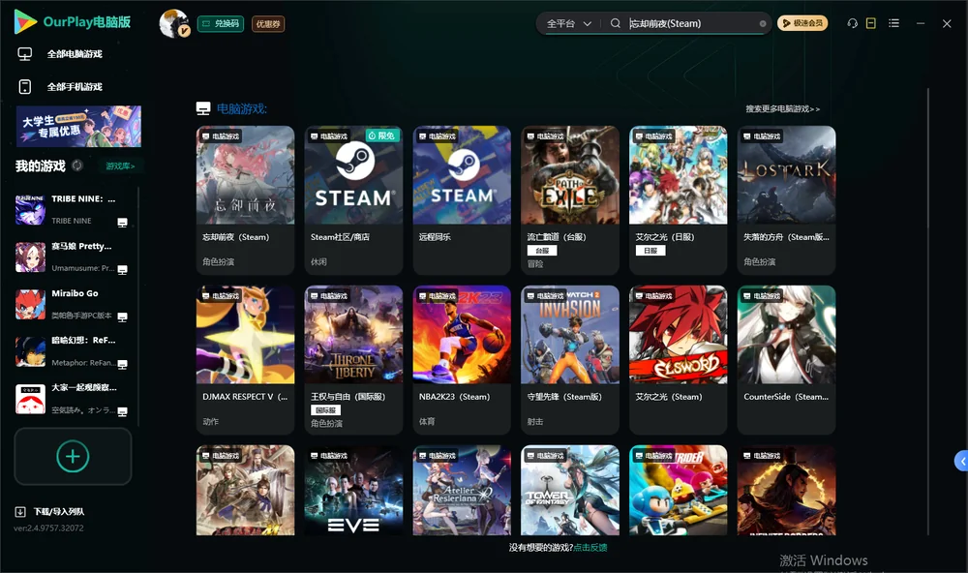Clear the search box text
Image resolution: width=968 pixels, height=573 pixels.
(x=763, y=24)
